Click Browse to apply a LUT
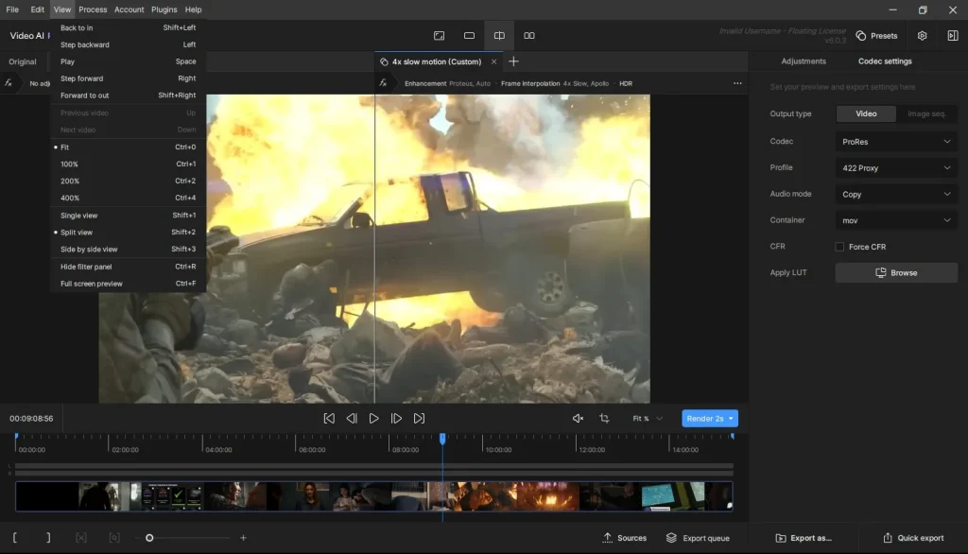This screenshot has width=968, height=554. pos(896,273)
